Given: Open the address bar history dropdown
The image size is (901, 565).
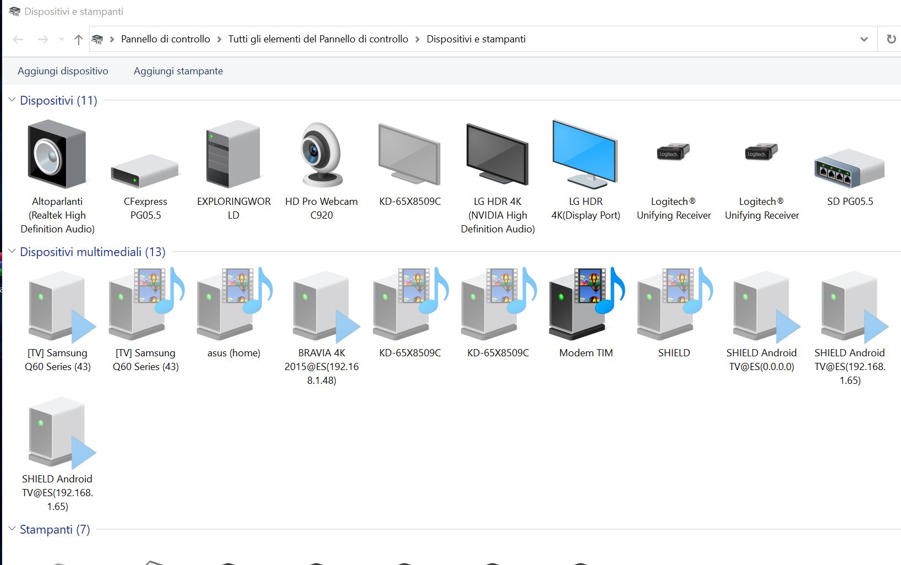Looking at the screenshot, I should 864,39.
